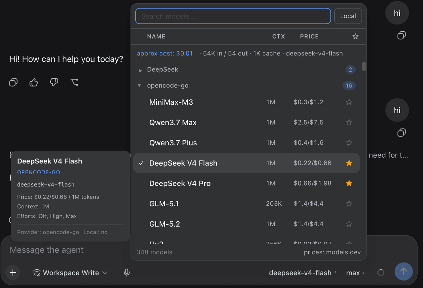This screenshot has height=288, width=423.
Task: Sort models by the CTX column header
Action: tap(278, 36)
